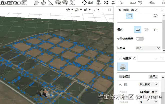Viewport: 165px width, 104px height.
Task: Click the shape cube icon in inspector
Action: coord(122,67)
